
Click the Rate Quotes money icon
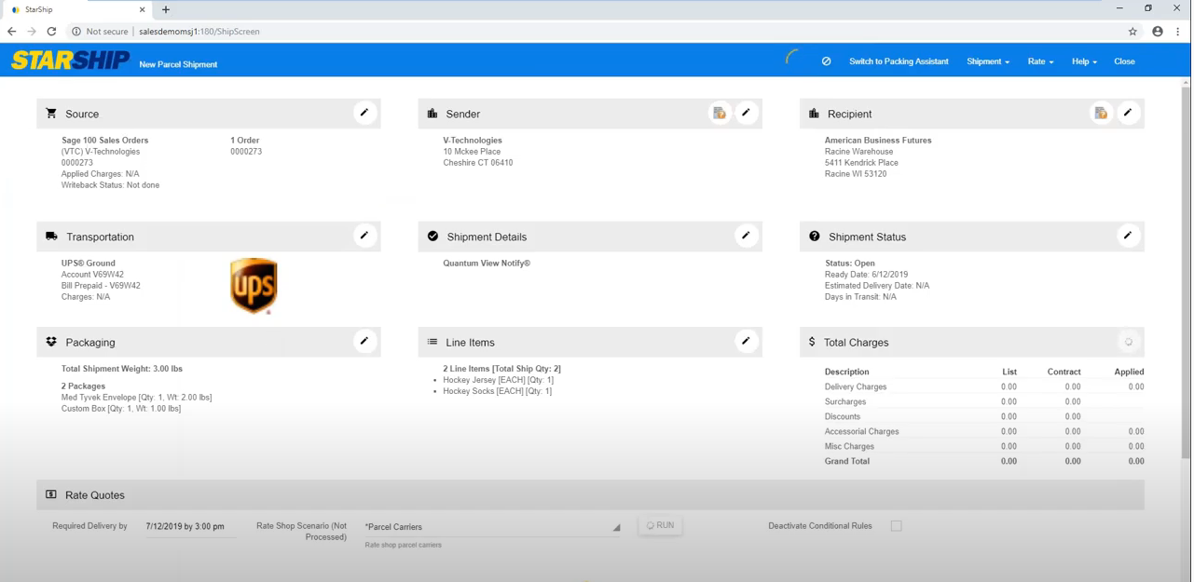(51, 494)
